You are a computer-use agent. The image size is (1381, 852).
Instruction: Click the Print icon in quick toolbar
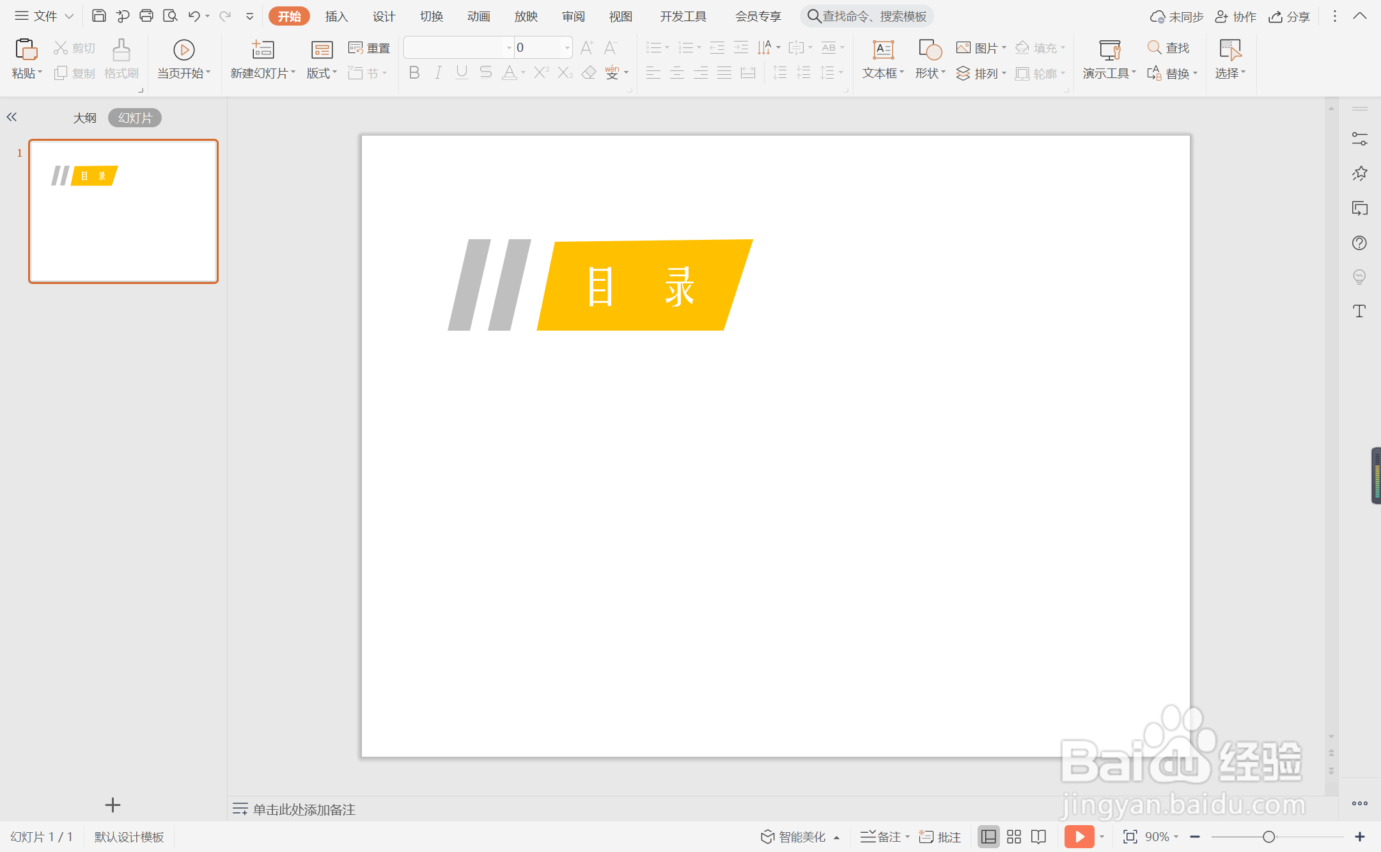[x=146, y=16]
